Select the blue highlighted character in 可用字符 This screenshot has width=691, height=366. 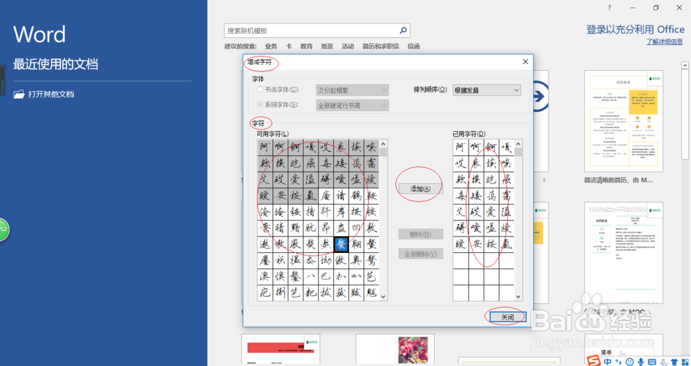click(341, 245)
